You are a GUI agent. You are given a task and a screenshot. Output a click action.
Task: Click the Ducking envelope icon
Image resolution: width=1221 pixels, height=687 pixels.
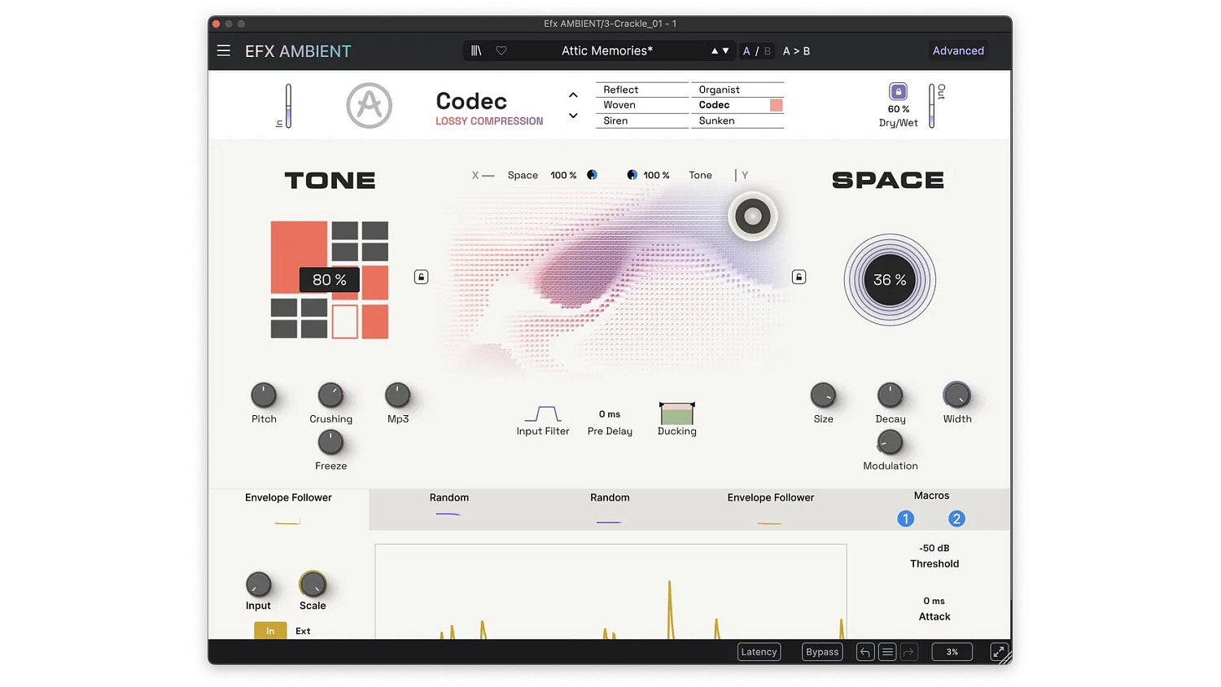tap(676, 415)
